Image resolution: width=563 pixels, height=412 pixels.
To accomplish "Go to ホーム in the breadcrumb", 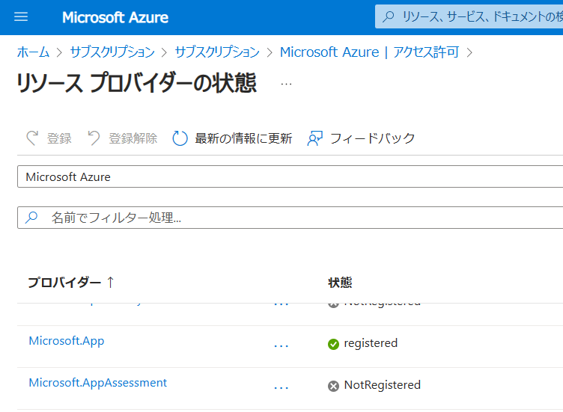I will 33,52.
